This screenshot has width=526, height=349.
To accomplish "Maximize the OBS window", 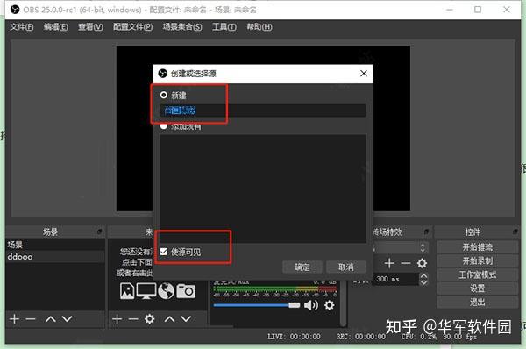I will click(x=478, y=10).
